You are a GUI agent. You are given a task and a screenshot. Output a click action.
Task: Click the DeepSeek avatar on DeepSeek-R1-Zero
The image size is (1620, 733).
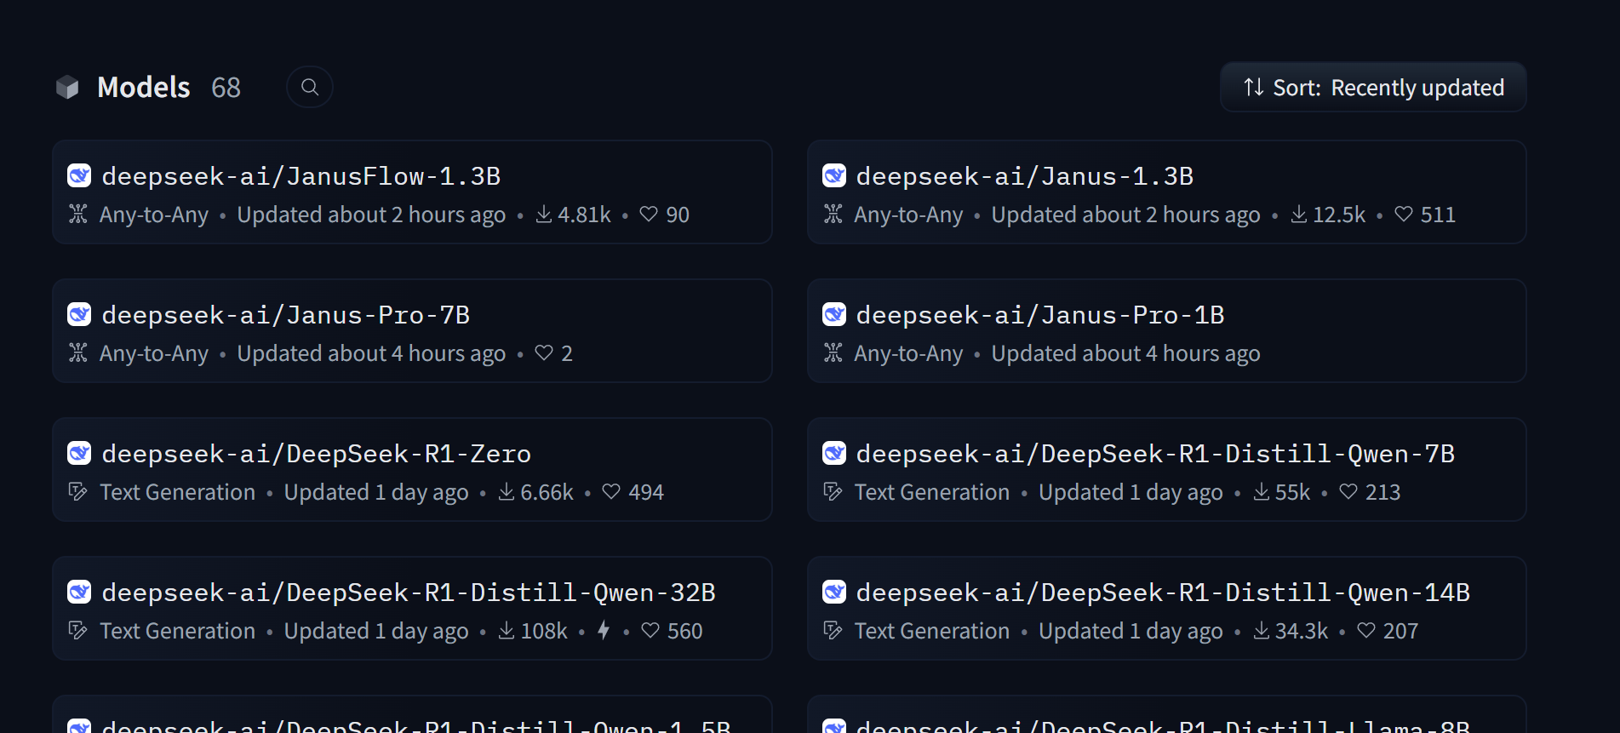tap(79, 453)
